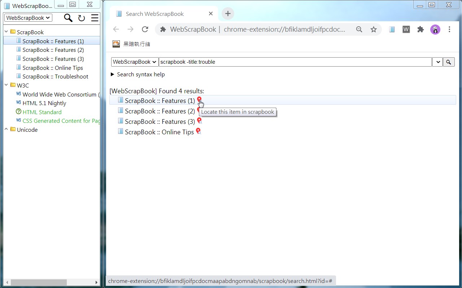The height and width of the screenshot is (288, 462).
Task: Open CSS Generated Content sidebar item
Action: (61, 121)
